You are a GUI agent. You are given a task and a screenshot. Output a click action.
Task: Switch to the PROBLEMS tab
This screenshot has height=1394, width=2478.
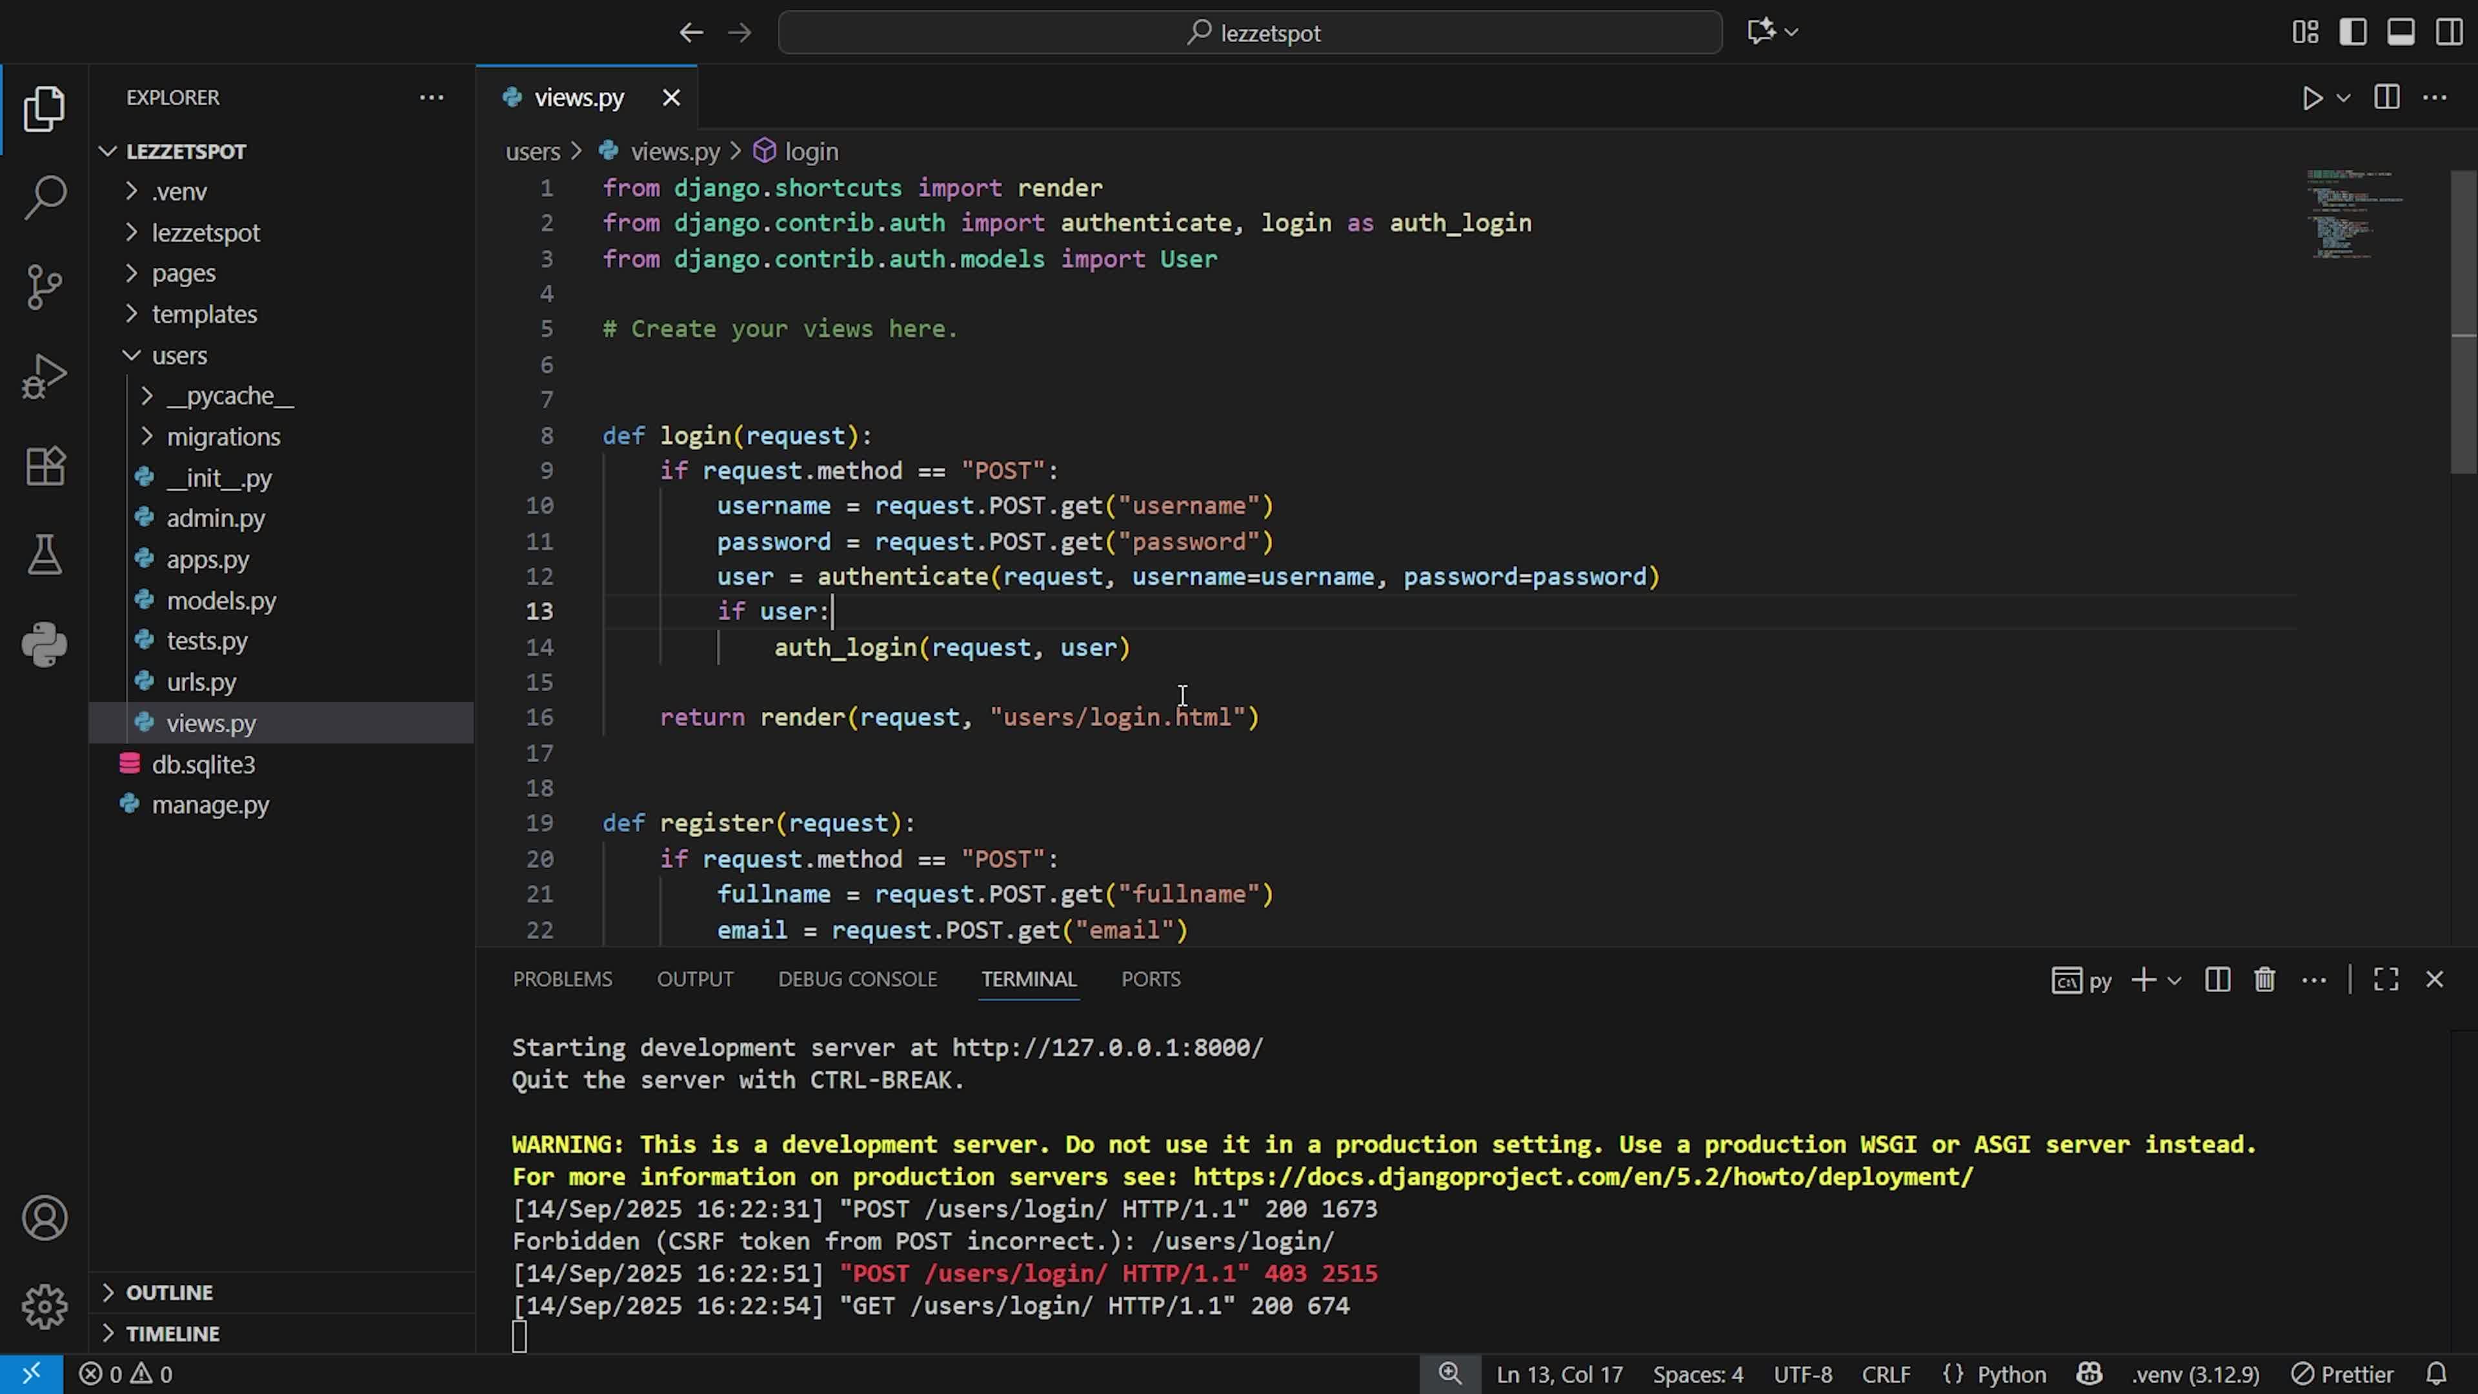pyautogui.click(x=562, y=980)
